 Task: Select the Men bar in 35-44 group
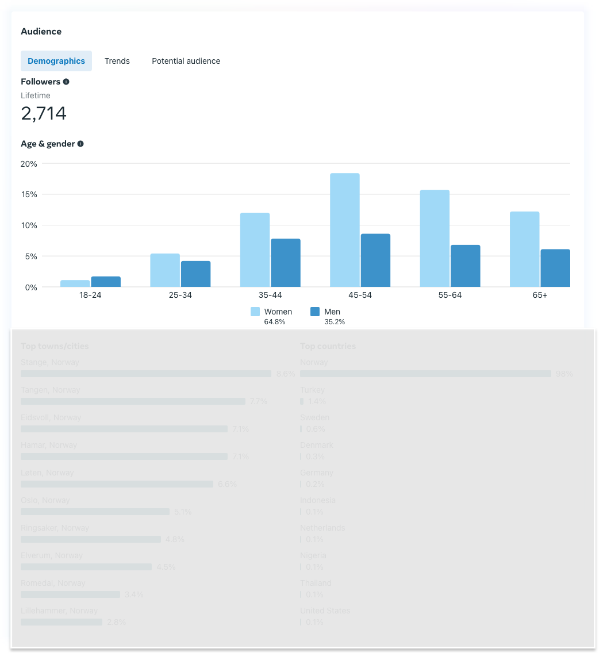tap(286, 263)
